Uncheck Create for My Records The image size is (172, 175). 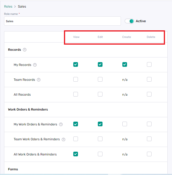pyautogui.click(x=125, y=64)
